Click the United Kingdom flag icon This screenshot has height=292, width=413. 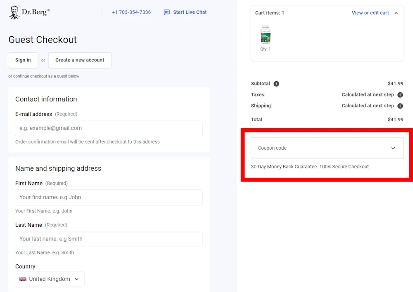point(23,279)
